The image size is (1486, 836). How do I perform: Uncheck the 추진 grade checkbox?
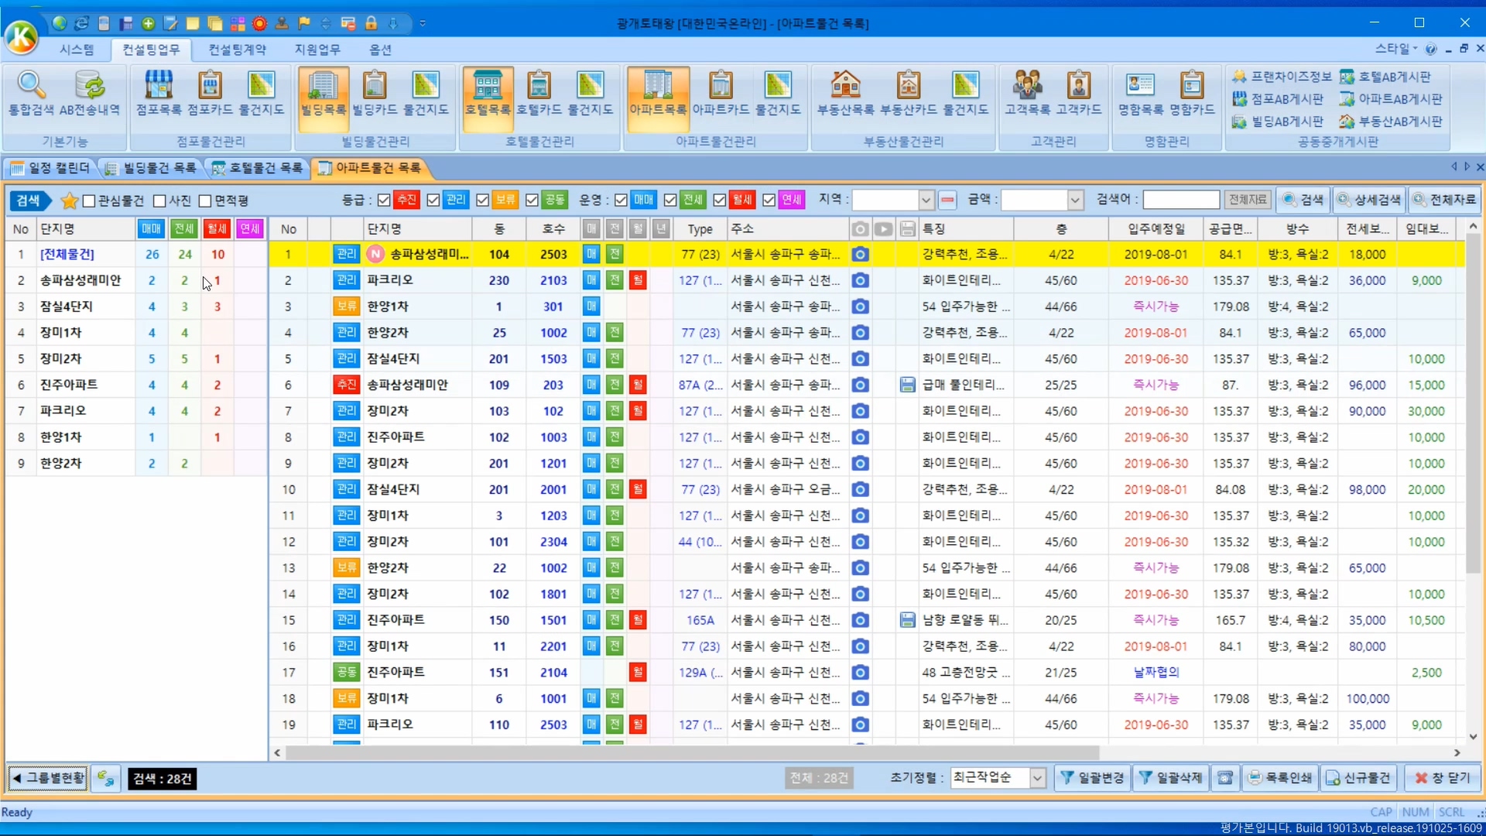pos(384,200)
